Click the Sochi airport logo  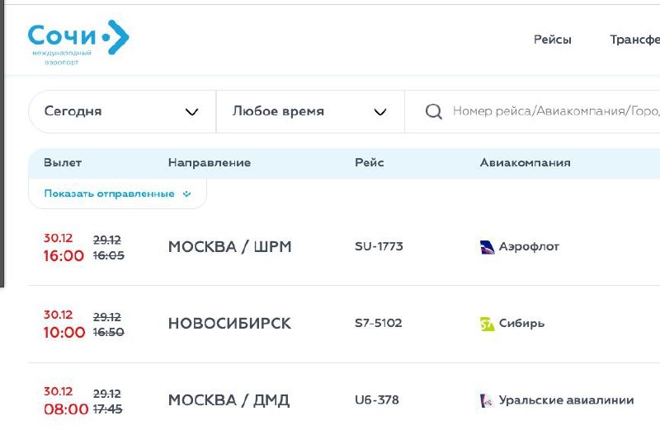coord(78,43)
